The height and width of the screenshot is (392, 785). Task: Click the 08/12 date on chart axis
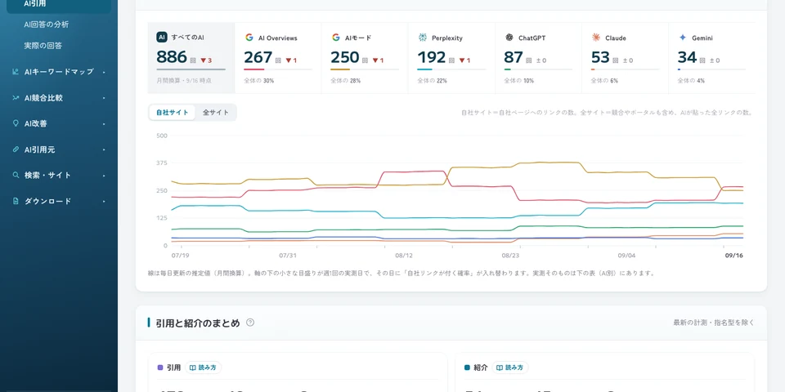403,256
